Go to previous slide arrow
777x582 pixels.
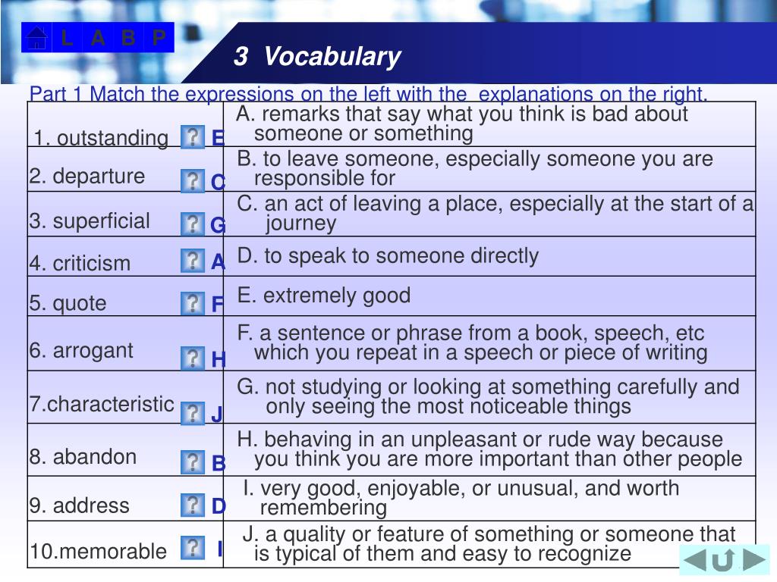[695, 560]
